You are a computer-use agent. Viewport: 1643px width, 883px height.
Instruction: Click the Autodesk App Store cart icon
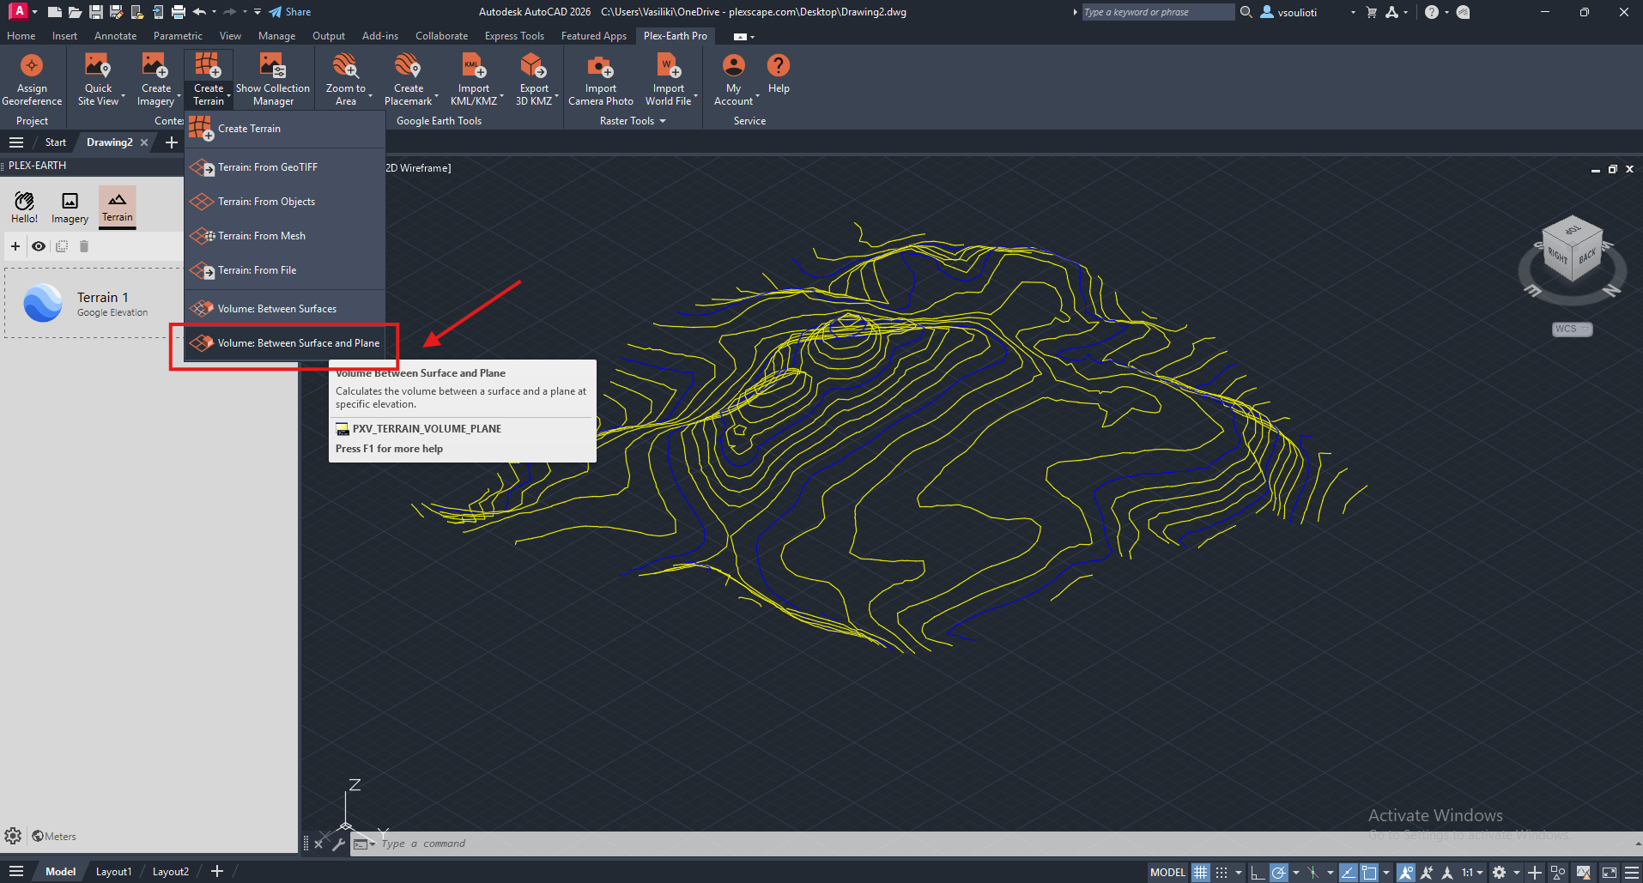(1371, 12)
